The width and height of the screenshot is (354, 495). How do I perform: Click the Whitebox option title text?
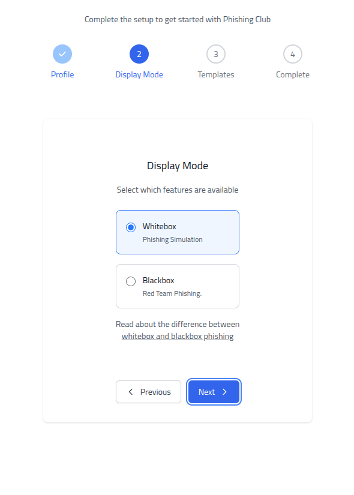(160, 226)
